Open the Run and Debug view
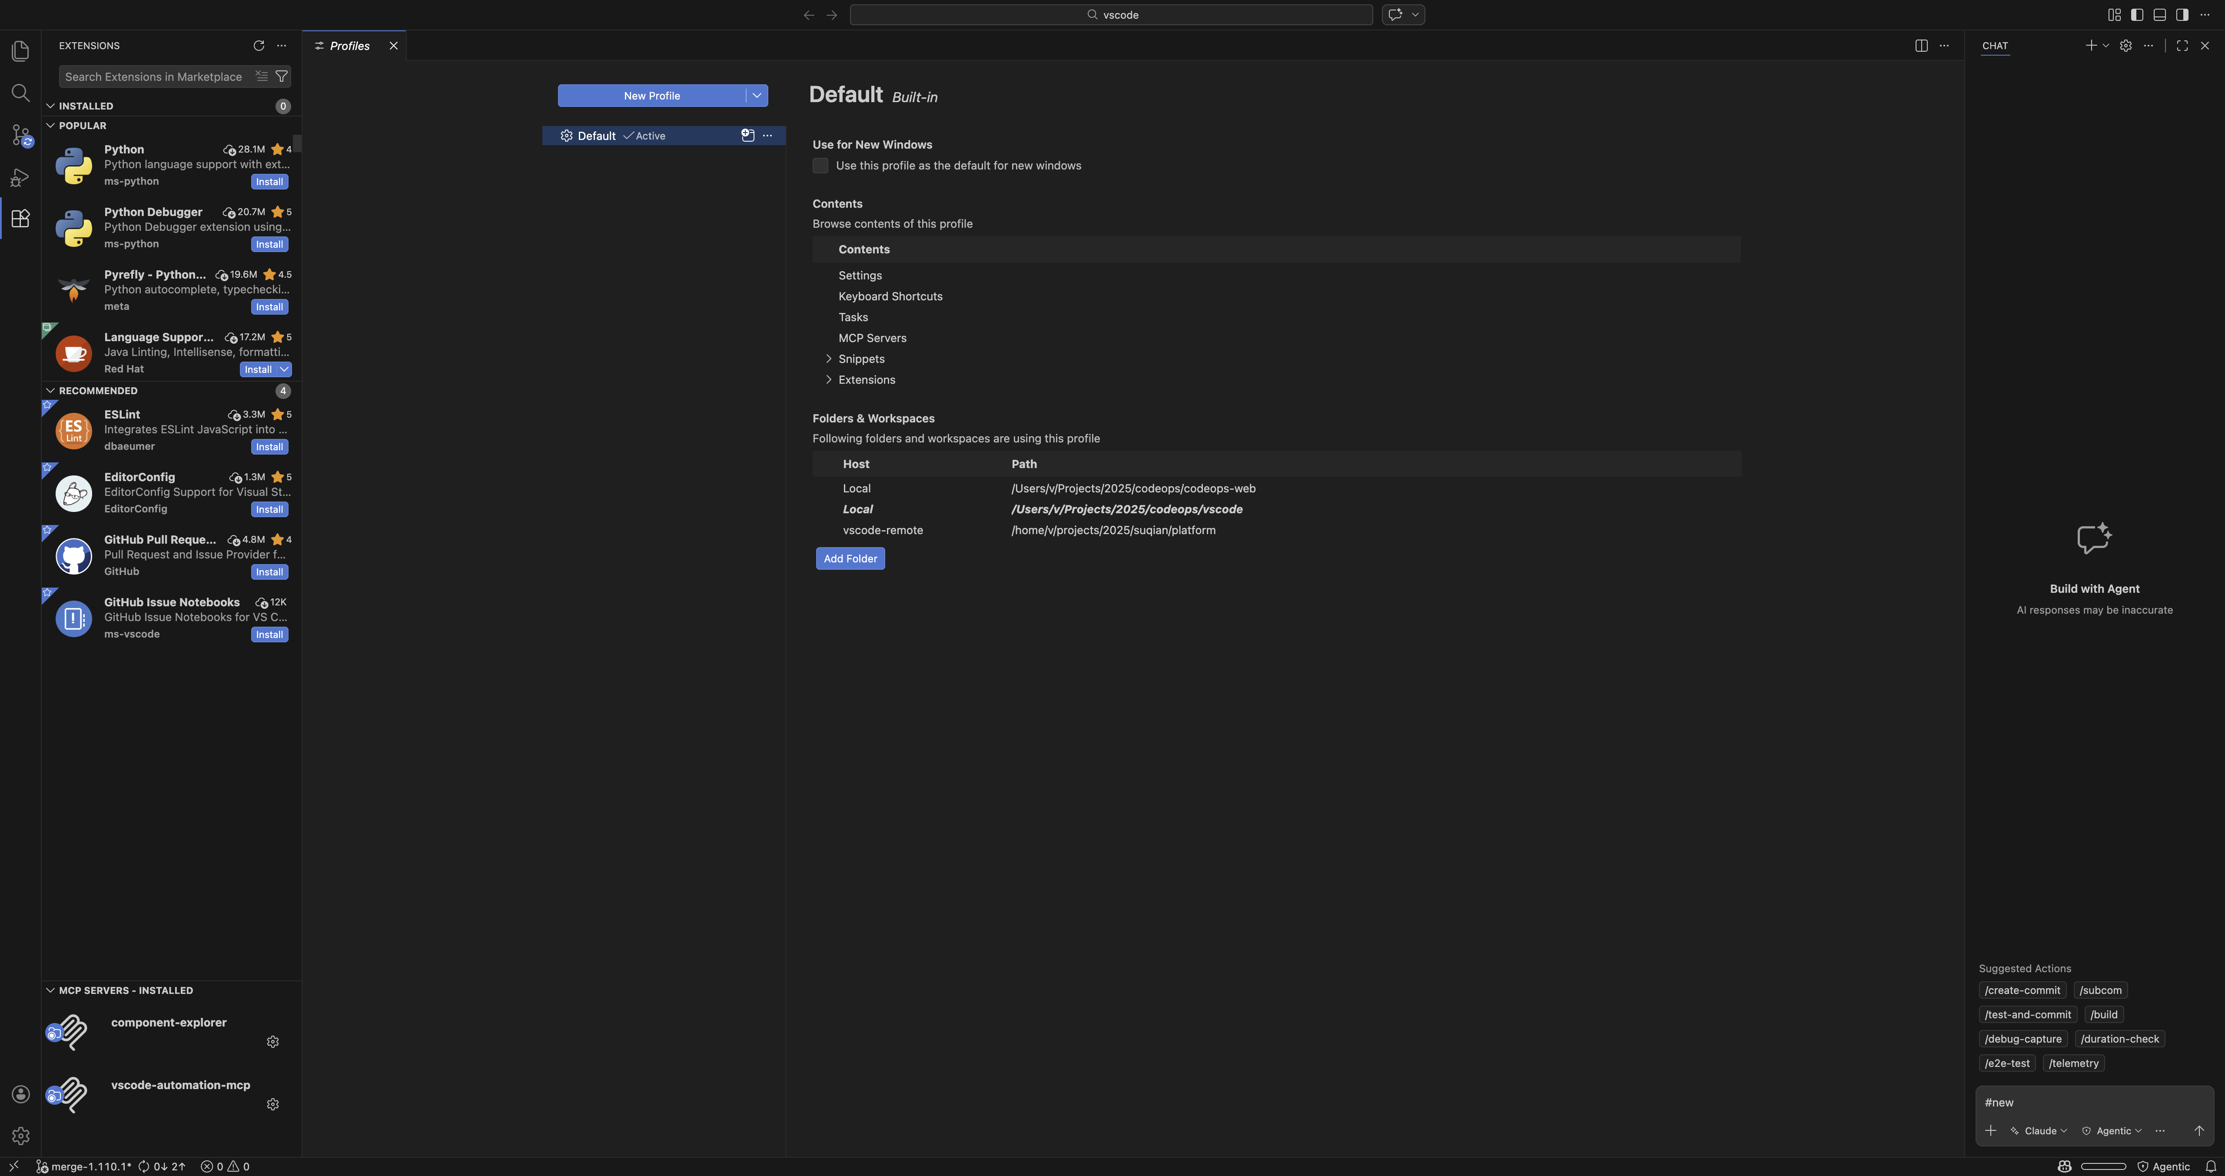 20,177
